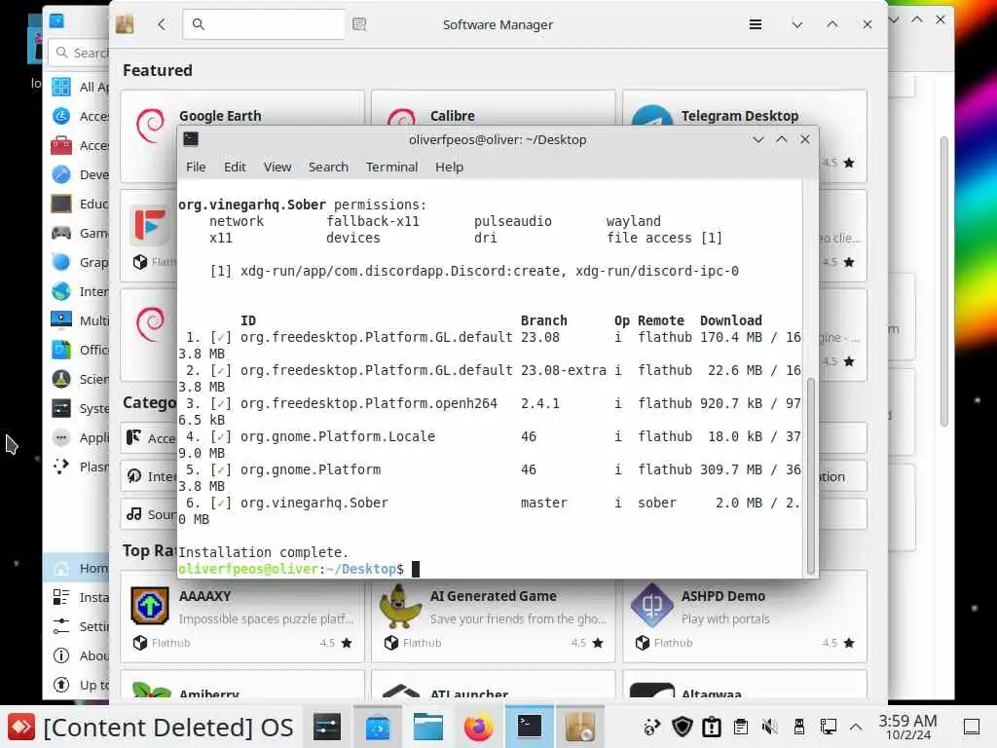Switch to Software Manager via taskbar icon
This screenshot has height=748, width=997.
tap(580, 727)
